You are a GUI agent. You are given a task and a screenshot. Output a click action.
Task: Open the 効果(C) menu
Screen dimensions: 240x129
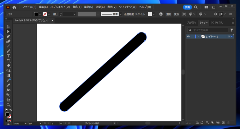click(x=100, y=7)
